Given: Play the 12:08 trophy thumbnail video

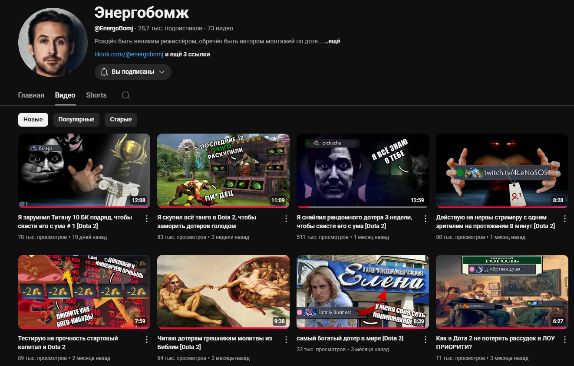Looking at the screenshot, I should pos(84,170).
